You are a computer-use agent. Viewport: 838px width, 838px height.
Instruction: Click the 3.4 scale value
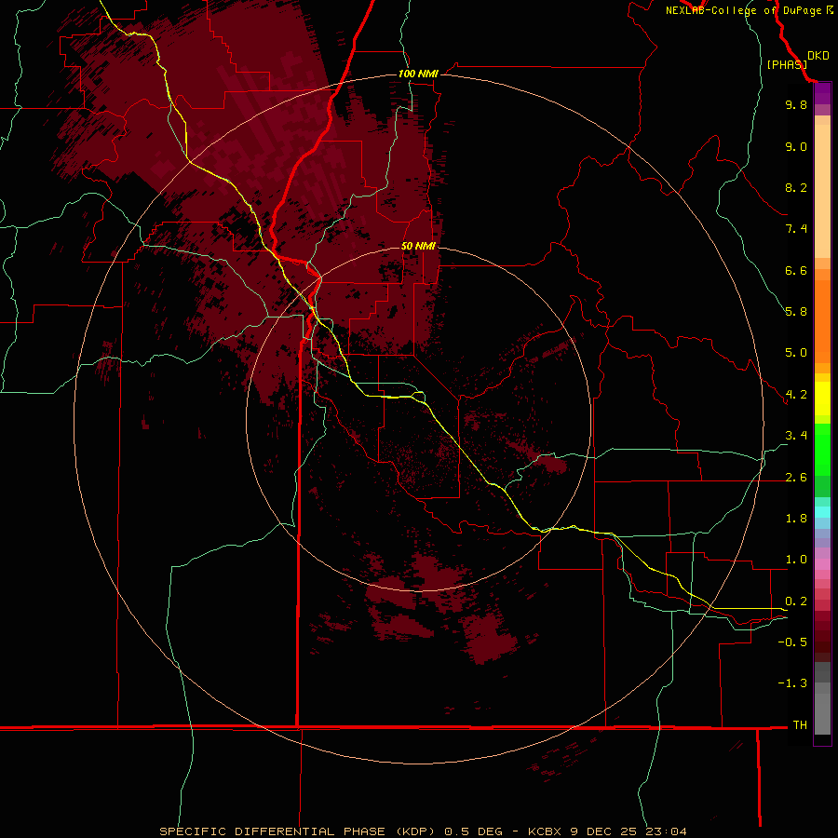click(796, 436)
